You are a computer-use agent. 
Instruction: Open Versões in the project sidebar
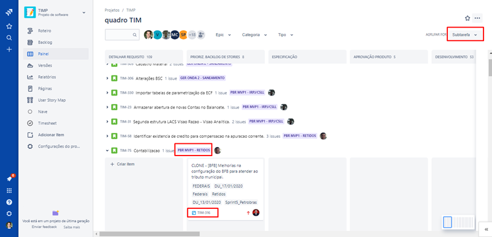click(x=56, y=66)
